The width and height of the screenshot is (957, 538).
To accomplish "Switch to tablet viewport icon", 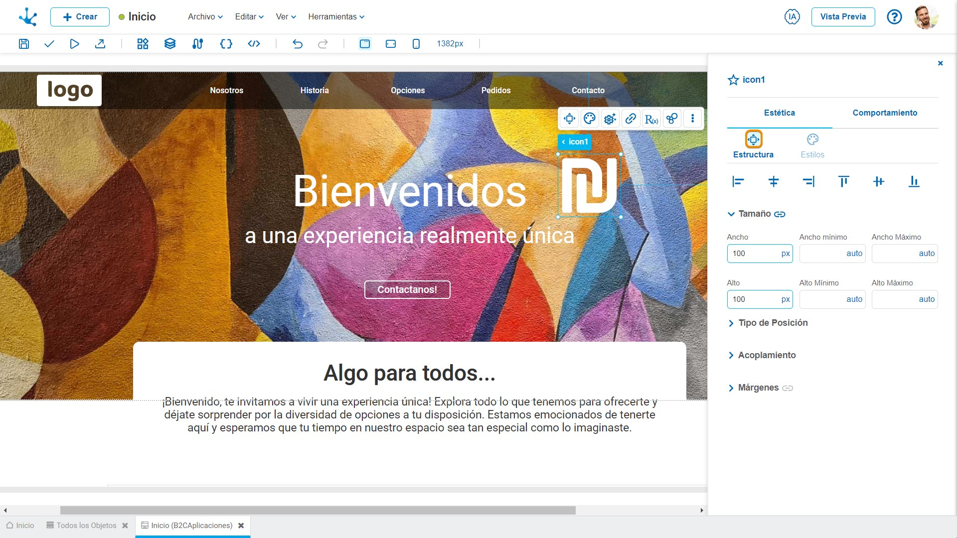I will pos(391,44).
